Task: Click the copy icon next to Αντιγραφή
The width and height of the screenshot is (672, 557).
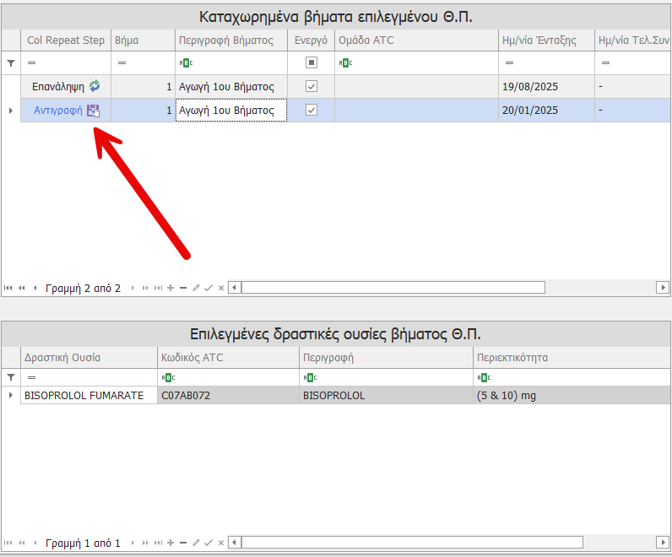Action: pyautogui.click(x=94, y=111)
